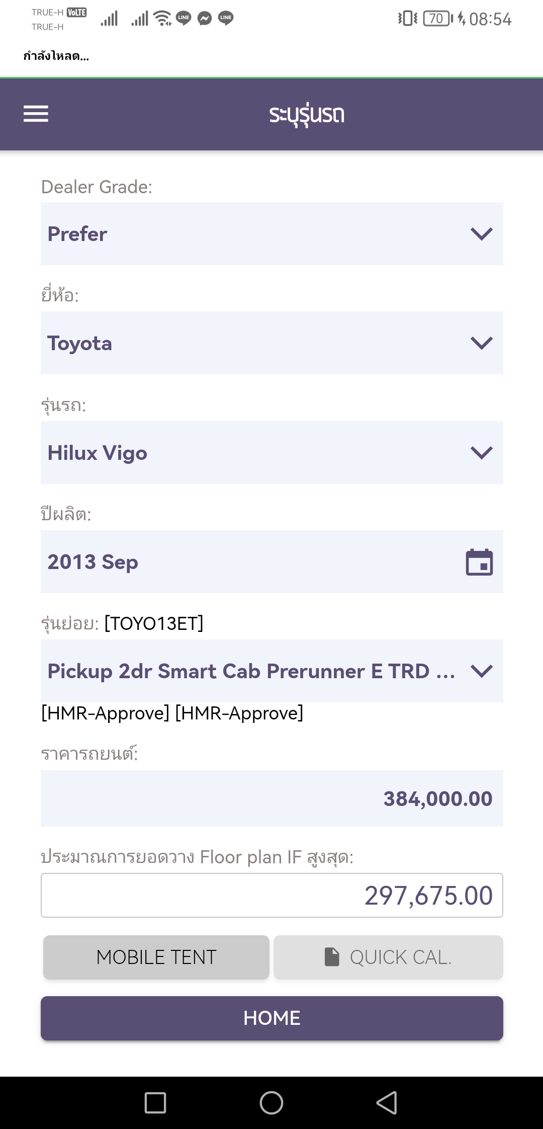Expand the Dealer Grade dropdown

click(271, 234)
